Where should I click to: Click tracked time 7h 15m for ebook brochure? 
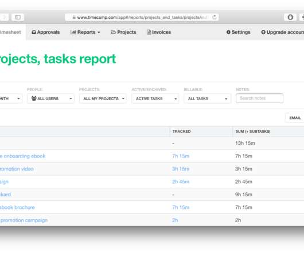point(181,207)
